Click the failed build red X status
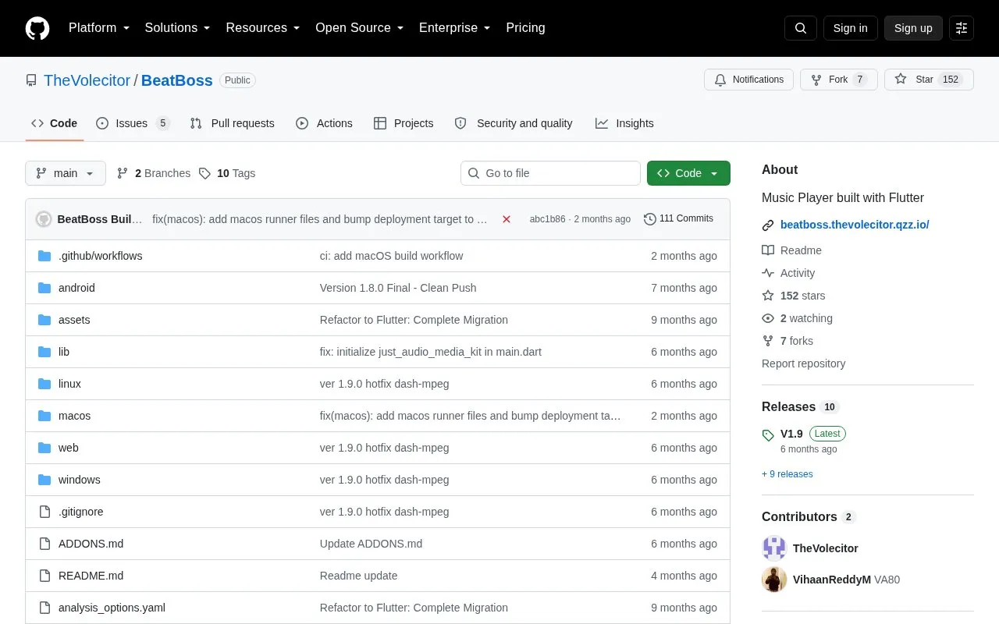 [507, 219]
